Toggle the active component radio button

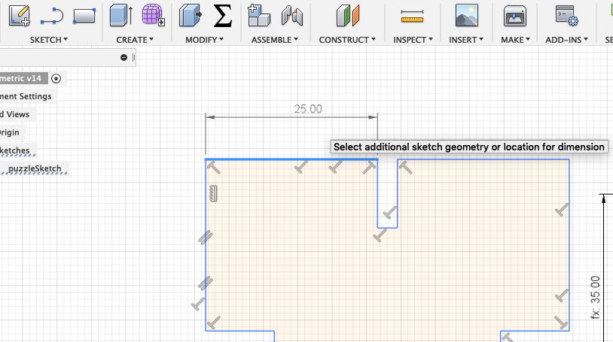coord(56,78)
